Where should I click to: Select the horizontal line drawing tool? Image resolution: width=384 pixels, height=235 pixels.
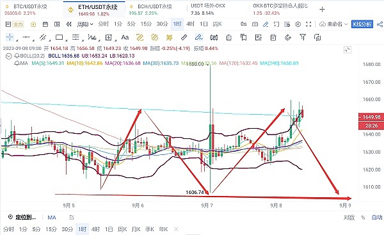[x=26, y=37]
